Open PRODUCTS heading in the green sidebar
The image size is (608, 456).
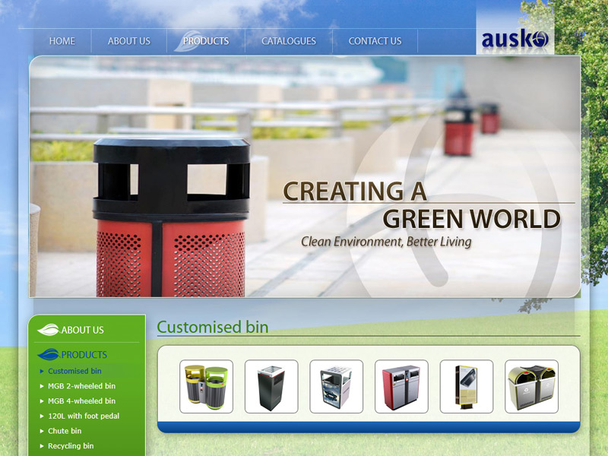tap(84, 355)
